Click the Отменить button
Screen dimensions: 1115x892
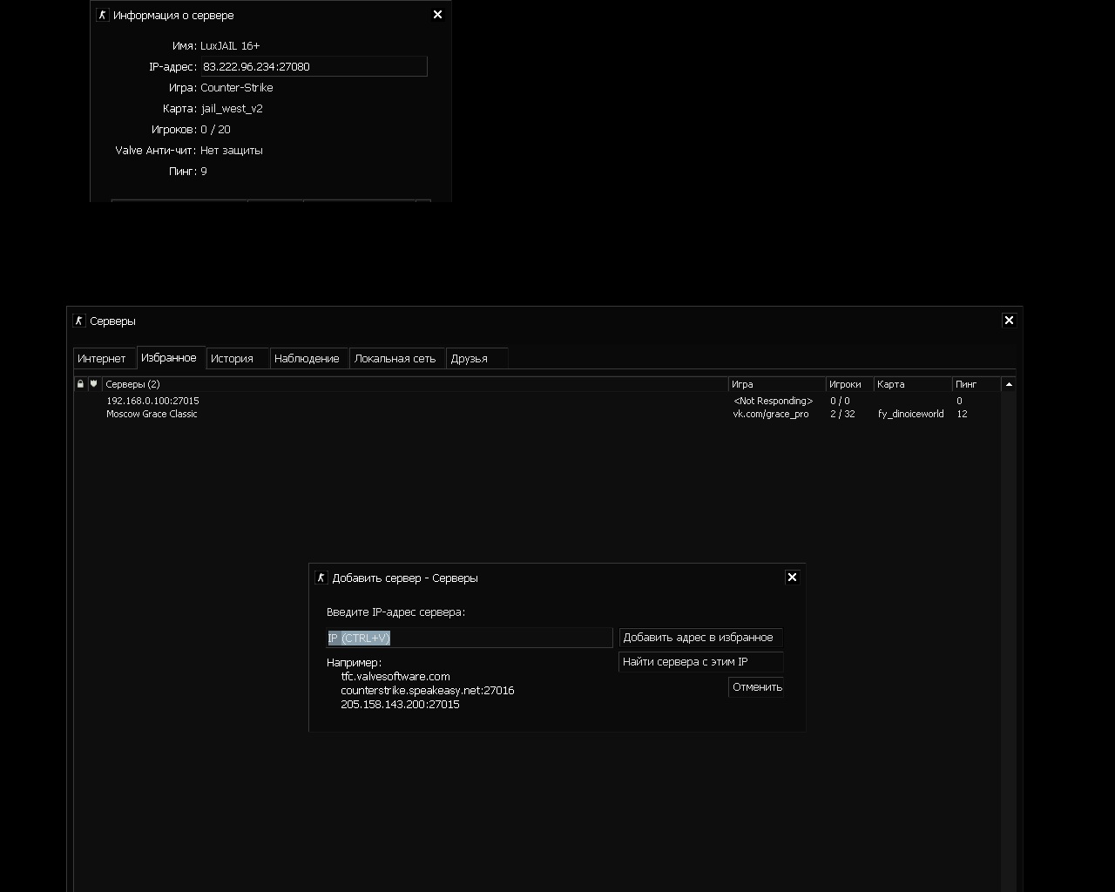(756, 687)
